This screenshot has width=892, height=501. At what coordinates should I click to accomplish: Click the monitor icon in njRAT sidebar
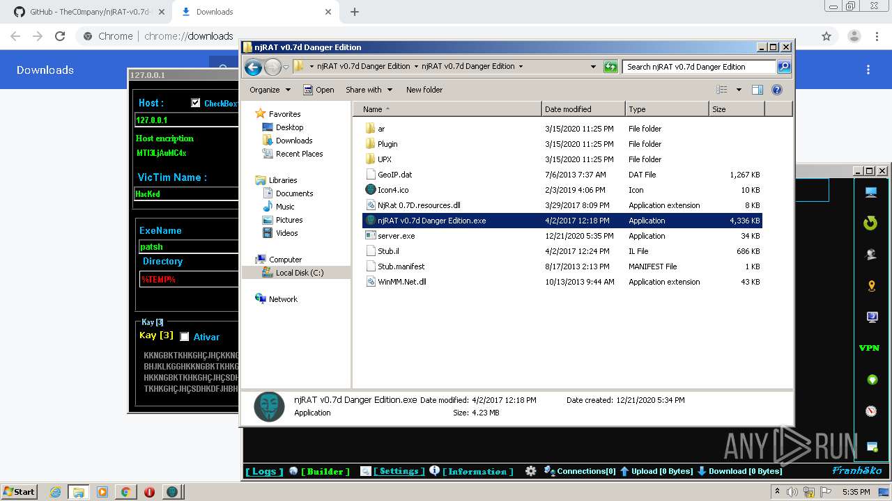(x=871, y=193)
